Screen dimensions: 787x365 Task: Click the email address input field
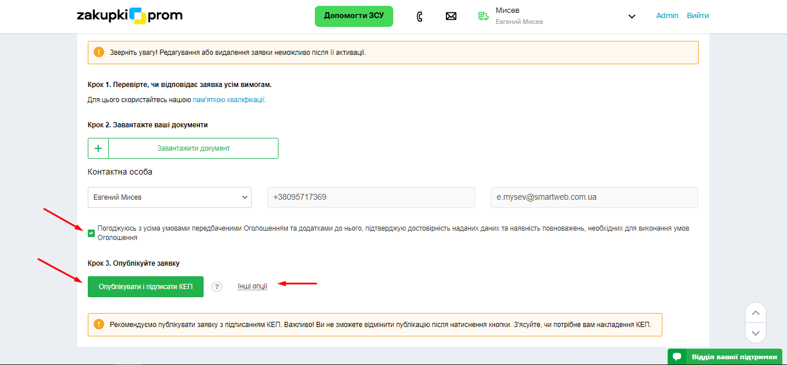pos(594,197)
